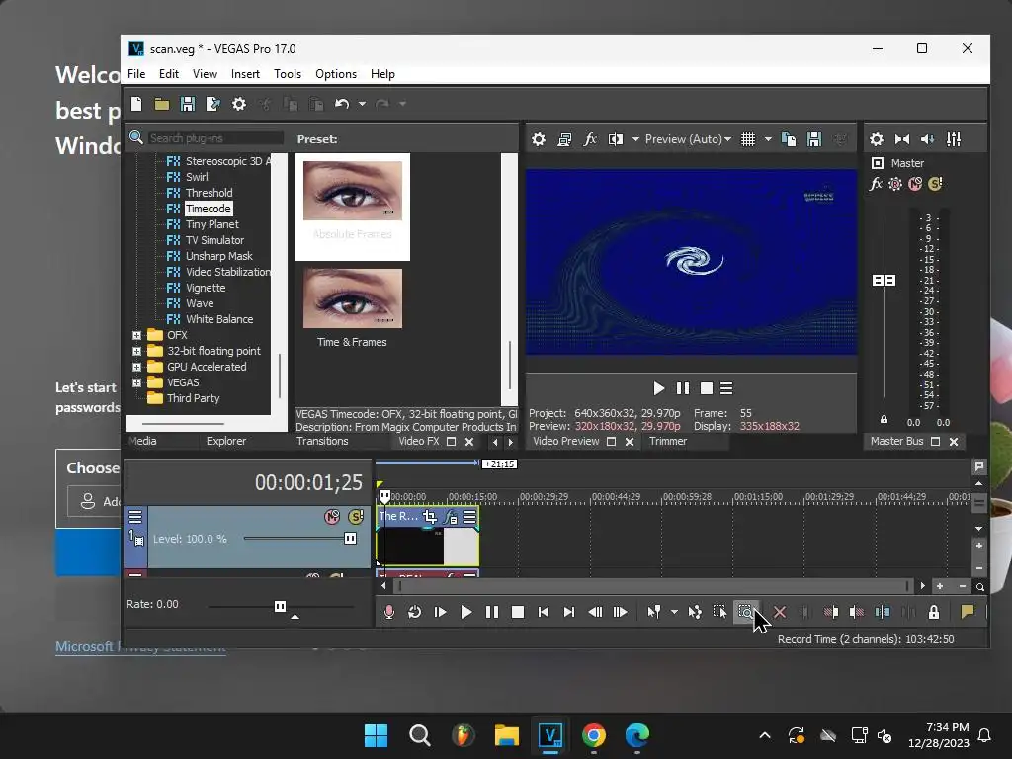The height and width of the screenshot is (759, 1012).
Task: Open Master FX icon under Master label
Action: click(x=876, y=184)
